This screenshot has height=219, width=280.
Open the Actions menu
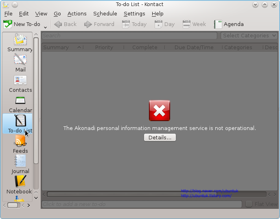(x=77, y=14)
